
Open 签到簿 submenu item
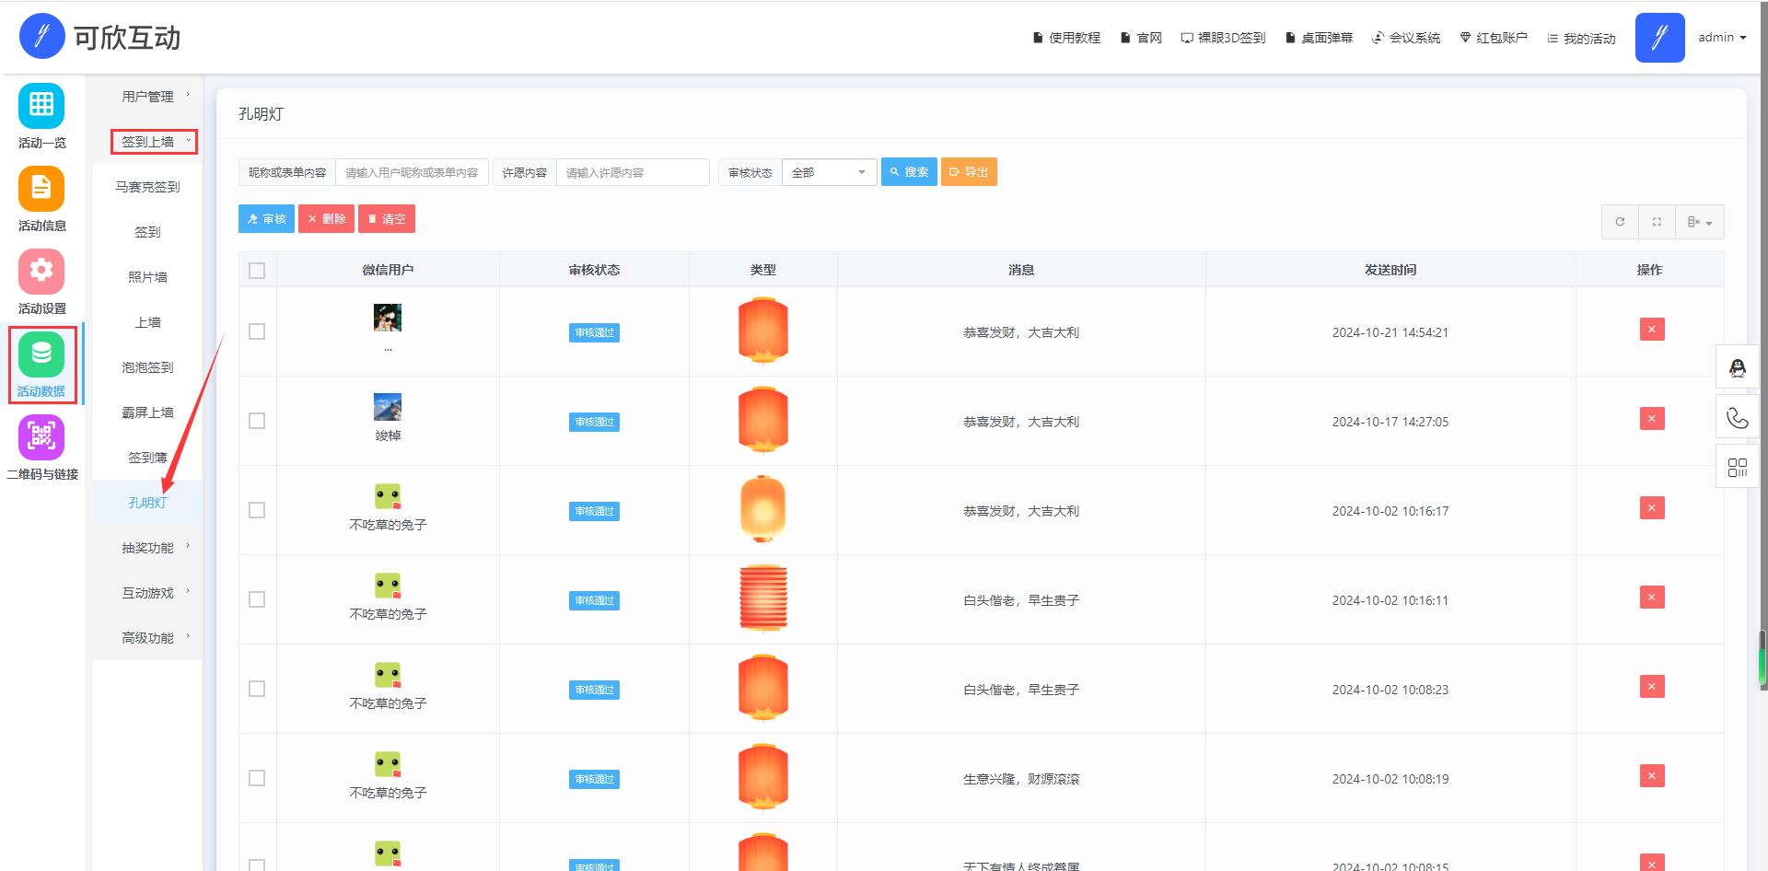tap(147, 458)
